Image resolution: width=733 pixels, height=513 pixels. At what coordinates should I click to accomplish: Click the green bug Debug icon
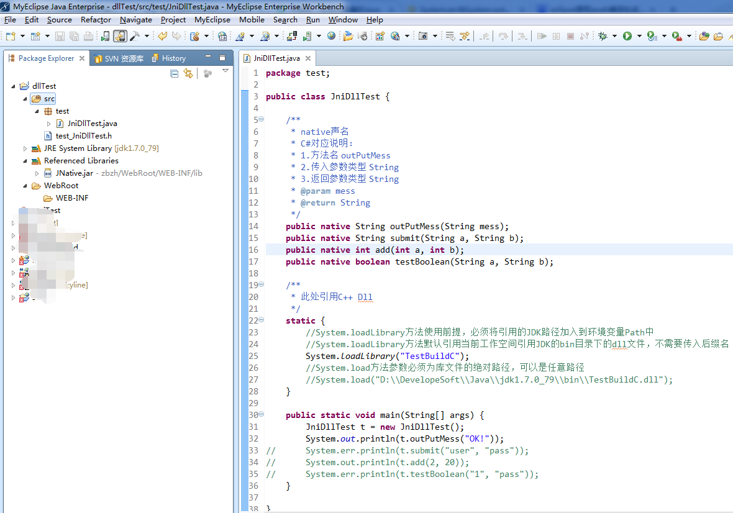(603, 36)
